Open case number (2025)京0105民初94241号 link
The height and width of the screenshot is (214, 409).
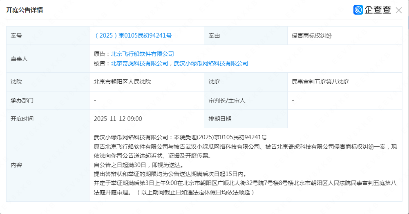click(x=133, y=36)
